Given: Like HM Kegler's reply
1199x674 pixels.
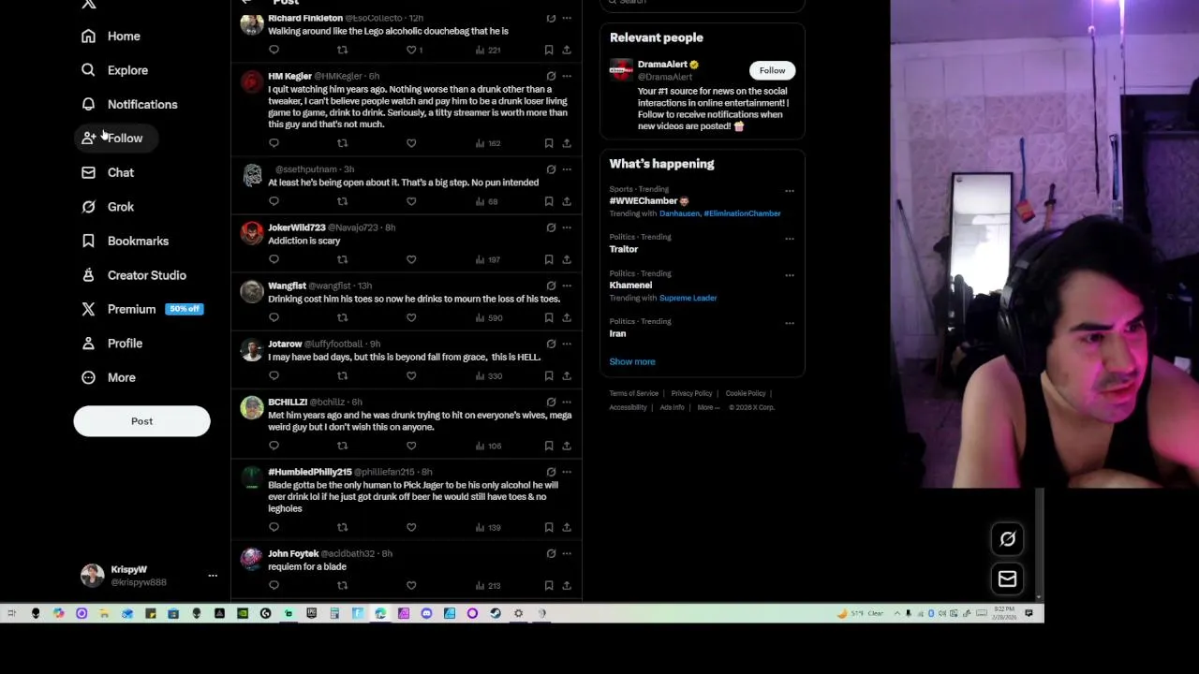Looking at the screenshot, I should click(411, 143).
